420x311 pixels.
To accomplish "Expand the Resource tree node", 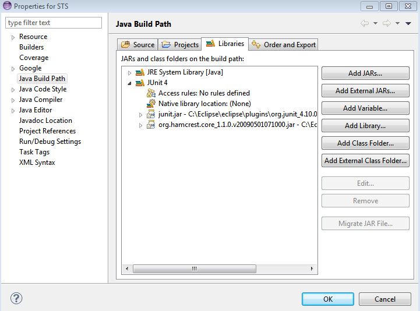I will pos(13,37).
